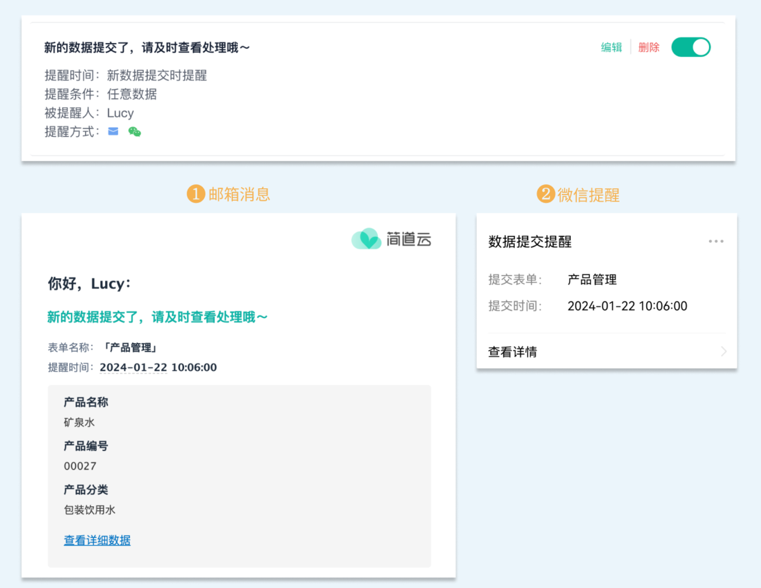Click the 简道云 logo in the email
The width and height of the screenshot is (761, 588).
click(391, 239)
